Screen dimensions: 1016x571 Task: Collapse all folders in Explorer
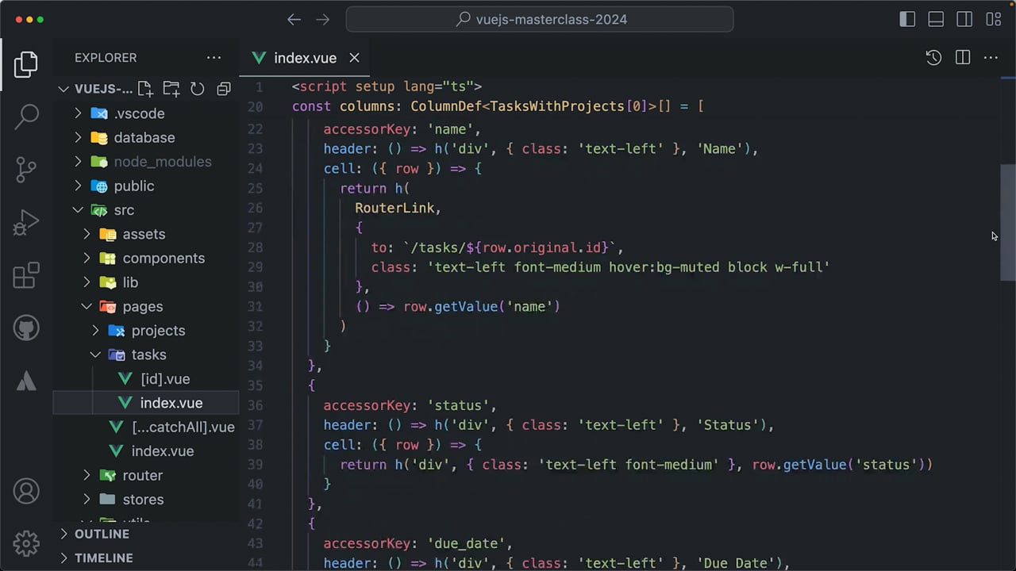224,89
